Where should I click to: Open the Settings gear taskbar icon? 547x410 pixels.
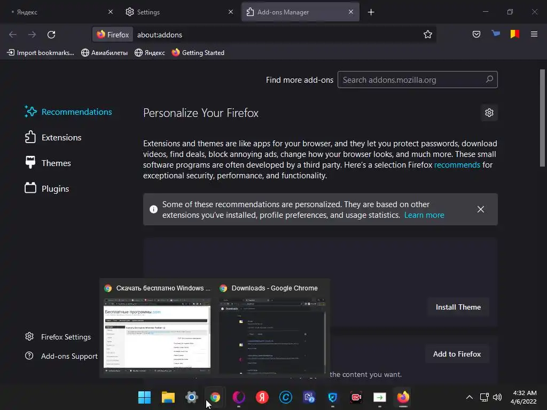click(x=192, y=397)
